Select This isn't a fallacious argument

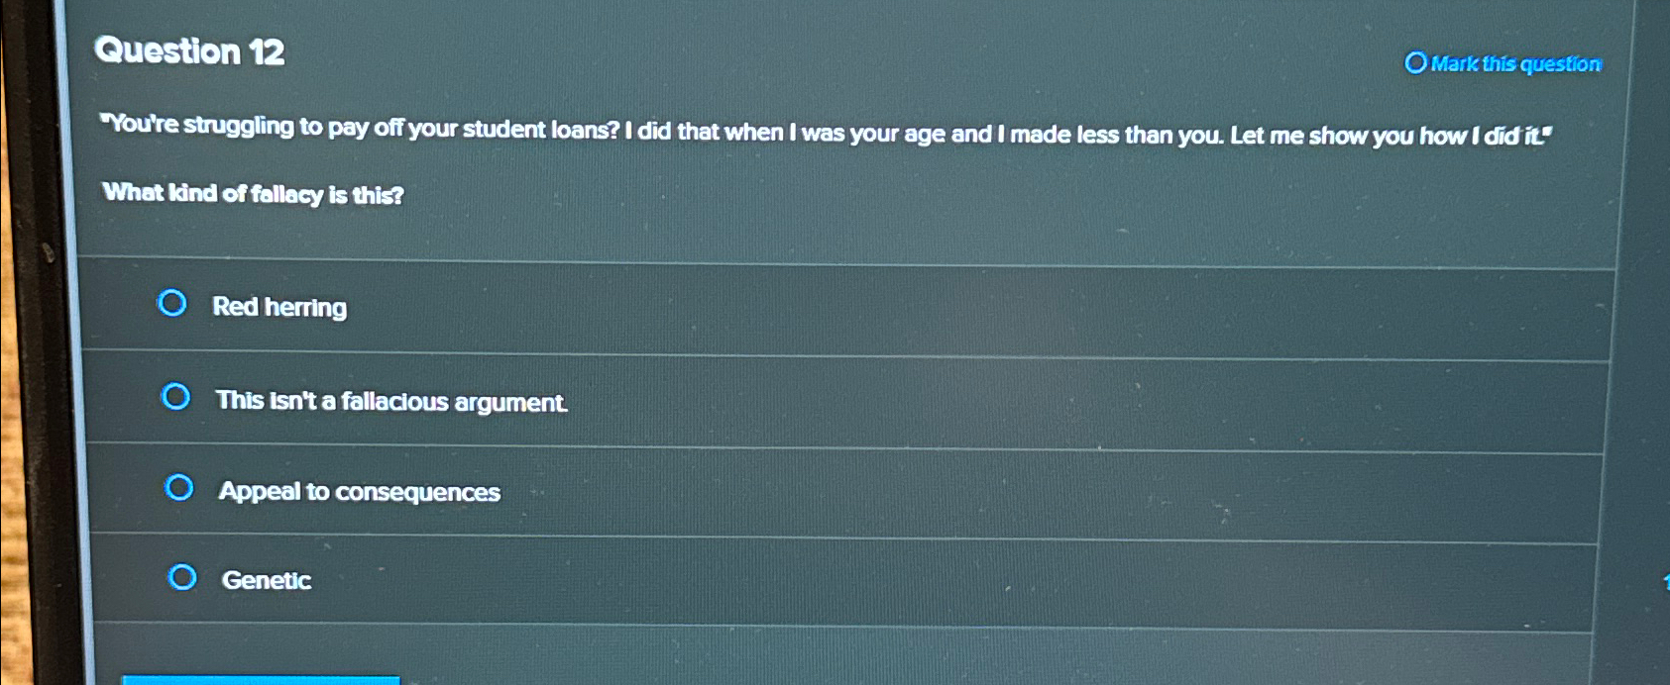click(391, 402)
